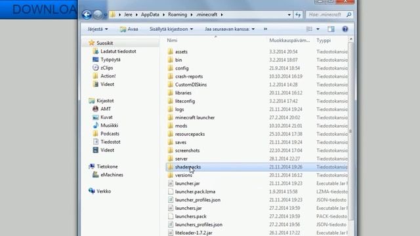
Task: Toggle the preview pane icon
Action: (331, 29)
